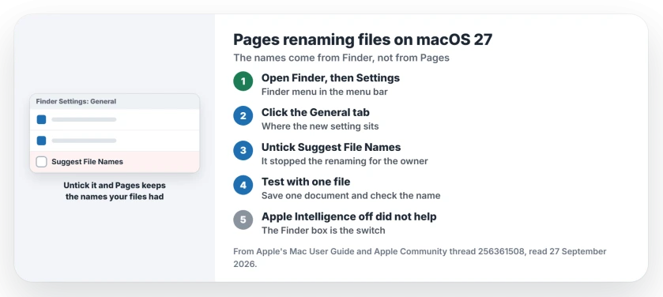The height and width of the screenshot is (297, 663).
Task: Click the 'Finder Settings: General' panel header
Action: (x=115, y=101)
